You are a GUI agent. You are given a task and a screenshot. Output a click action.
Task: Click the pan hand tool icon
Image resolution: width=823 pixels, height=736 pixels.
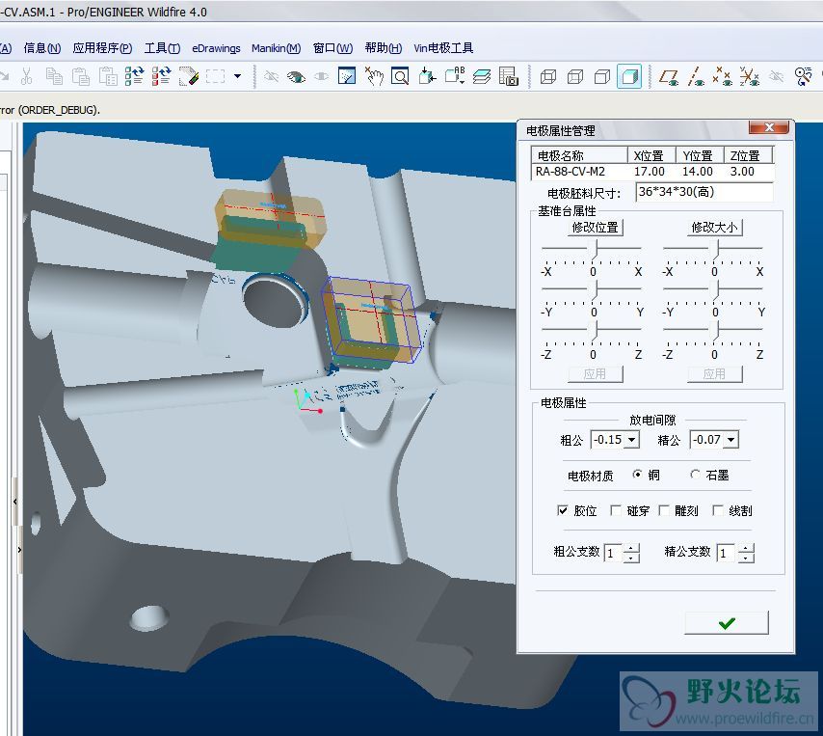(374, 76)
